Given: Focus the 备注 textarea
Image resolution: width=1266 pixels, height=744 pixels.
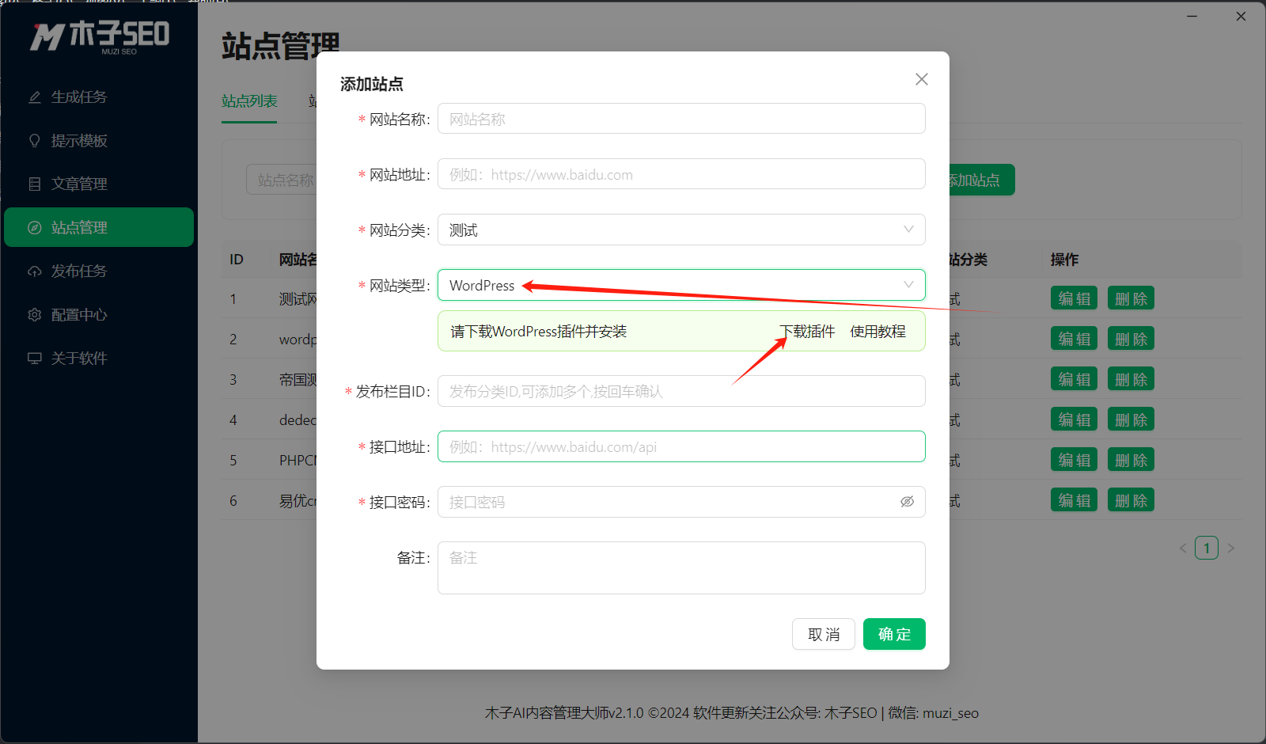Looking at the screenshot, I should point(681,567).
